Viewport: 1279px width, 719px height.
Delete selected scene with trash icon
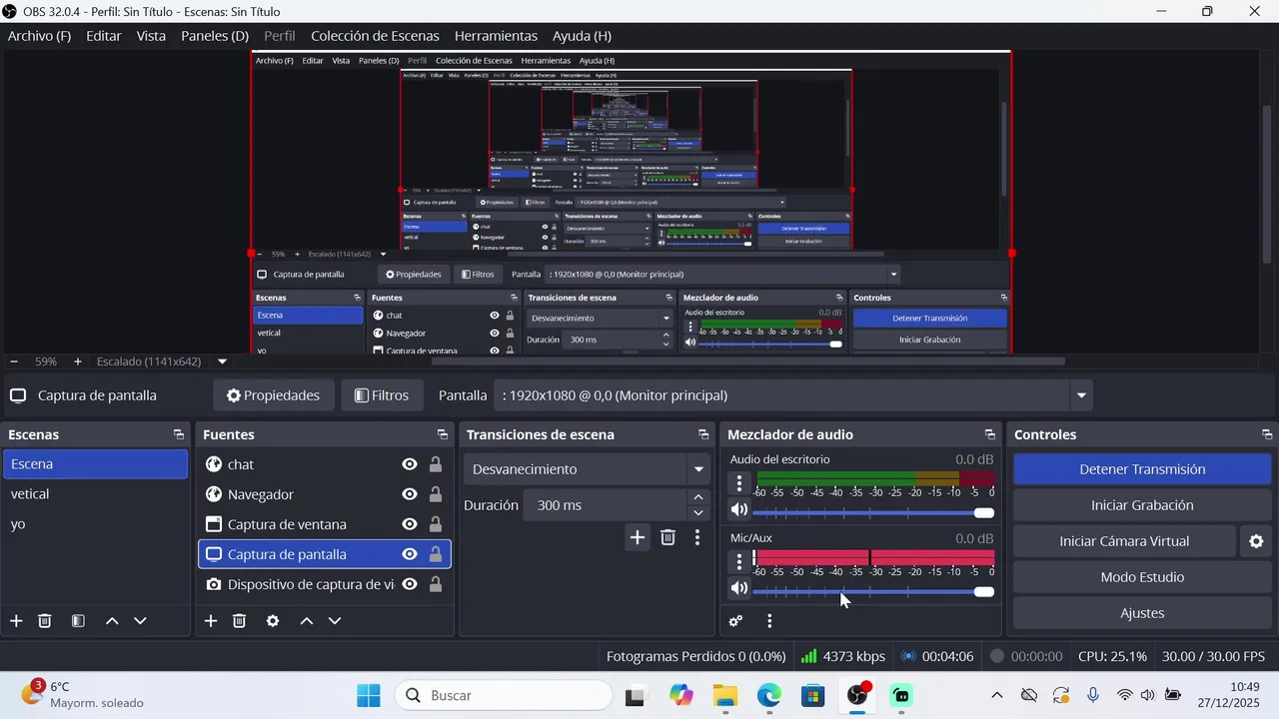pos(45,621)
